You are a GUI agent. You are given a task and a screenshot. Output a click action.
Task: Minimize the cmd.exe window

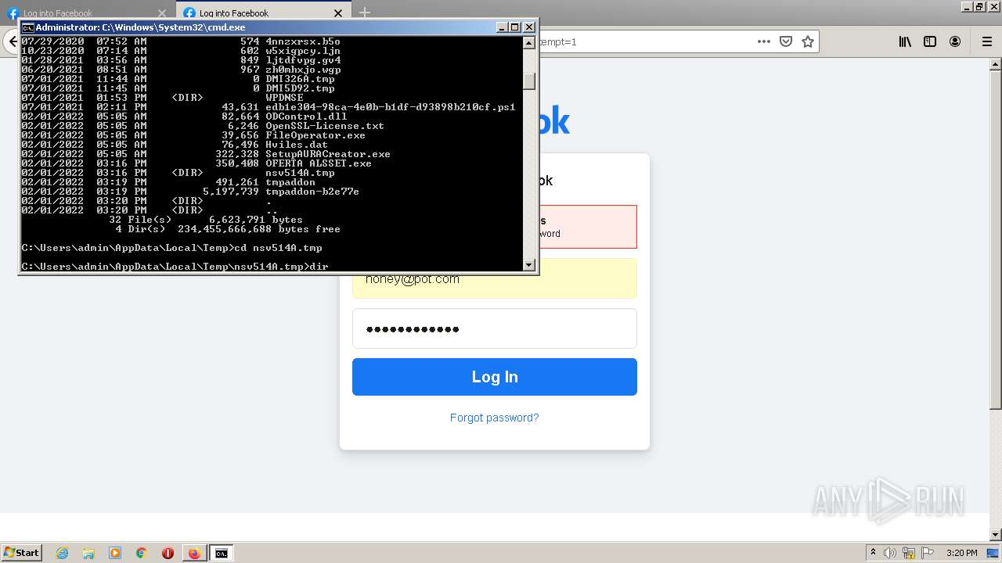coord(502,27)
